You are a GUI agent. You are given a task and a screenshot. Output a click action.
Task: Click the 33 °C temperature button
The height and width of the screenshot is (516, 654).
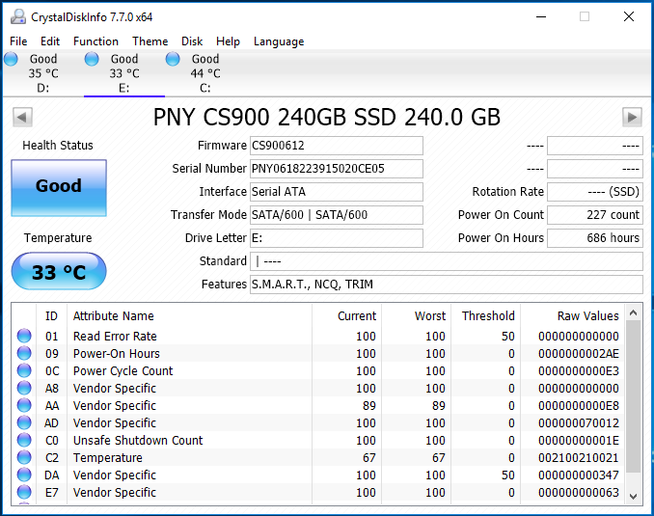point(59,272)
